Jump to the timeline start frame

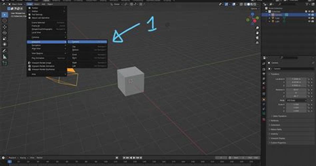point(124,158)
